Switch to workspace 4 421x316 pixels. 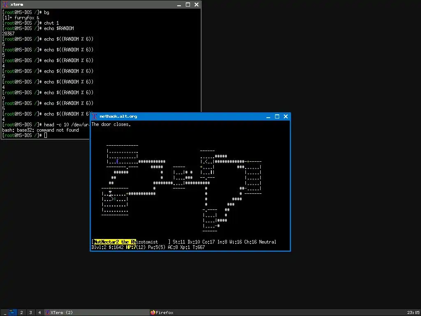[39, 313]
